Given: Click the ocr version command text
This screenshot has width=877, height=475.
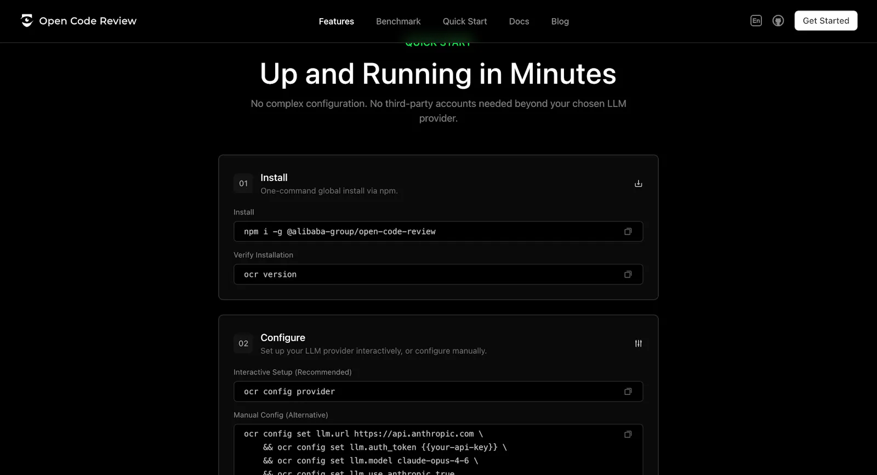Looking at the screenshot, I should point(270,274).
